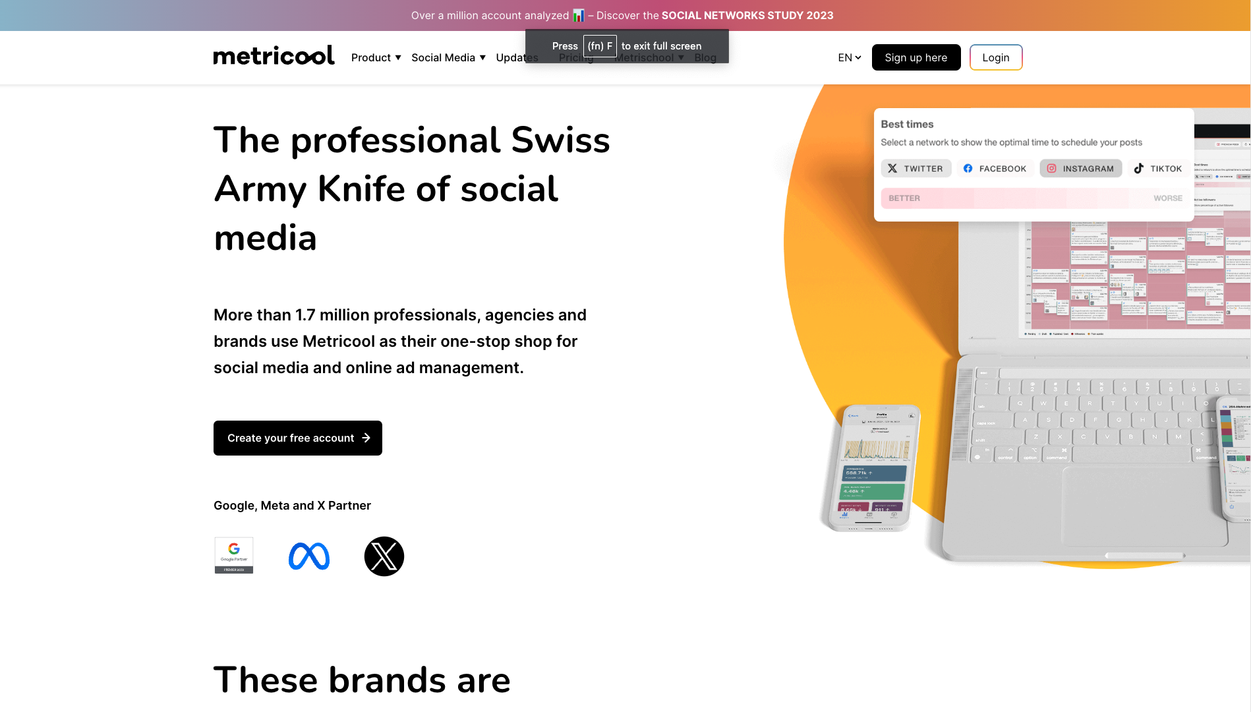
Task: Click the Login button
Action: click(995, 58)
